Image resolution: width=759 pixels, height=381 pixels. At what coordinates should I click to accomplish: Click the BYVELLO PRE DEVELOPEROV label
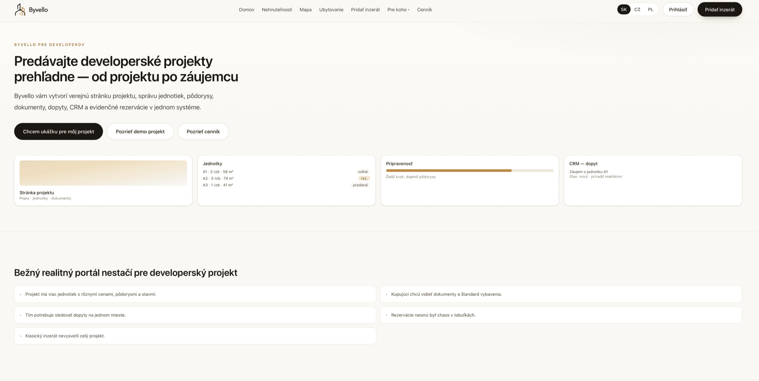click(49, 45)
